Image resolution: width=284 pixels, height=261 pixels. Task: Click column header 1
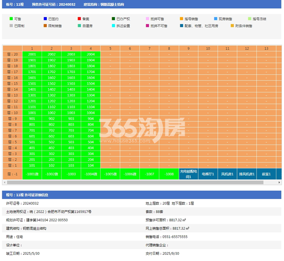[x=32, y=49]
